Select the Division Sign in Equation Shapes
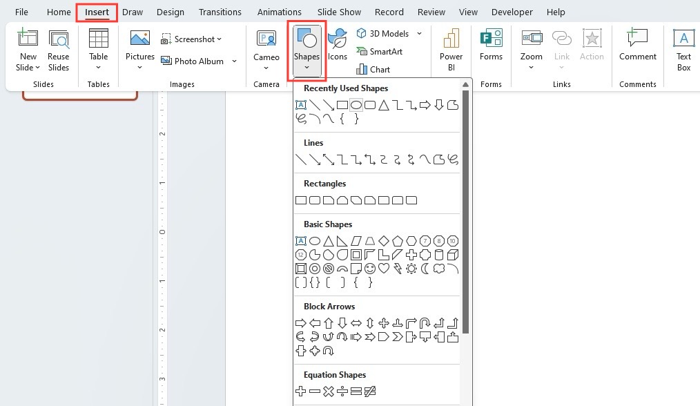The height and width of the screenshot is (406, 700). coord(342,391)
